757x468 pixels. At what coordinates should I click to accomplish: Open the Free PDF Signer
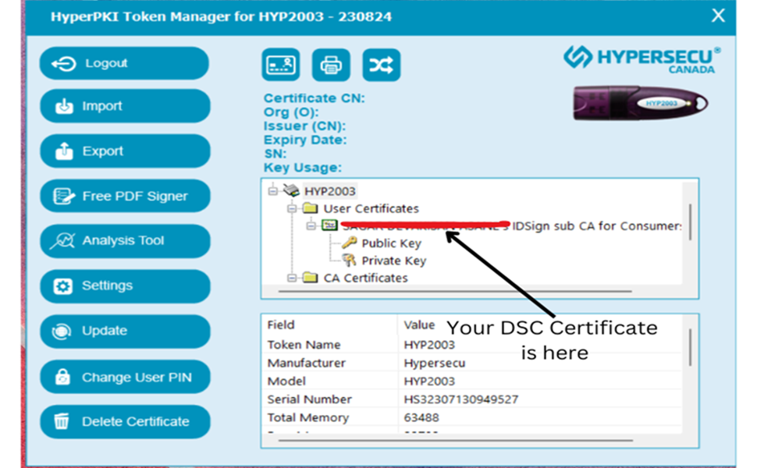click(125, 196)
